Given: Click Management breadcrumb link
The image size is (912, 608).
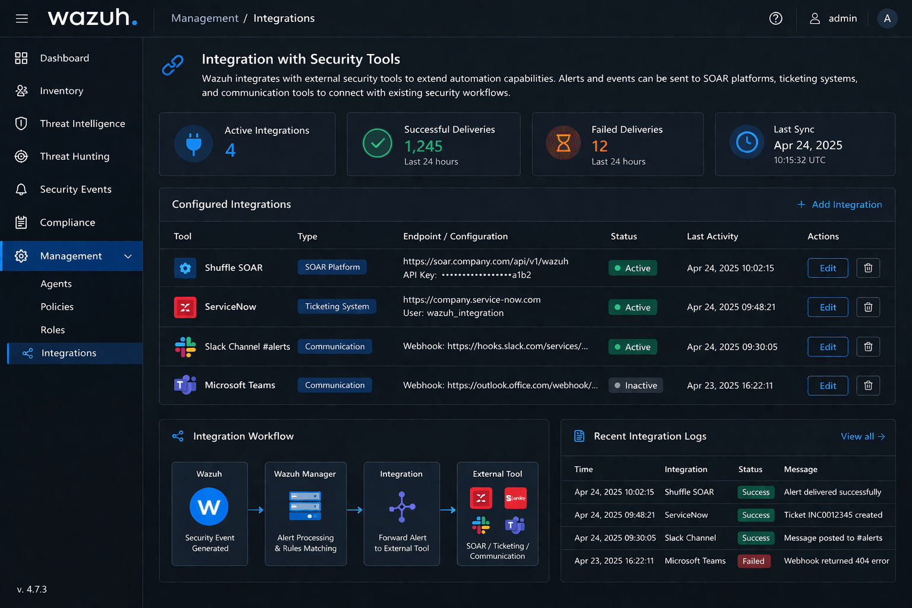Looking at the screenshot, I should pos(205,18).
